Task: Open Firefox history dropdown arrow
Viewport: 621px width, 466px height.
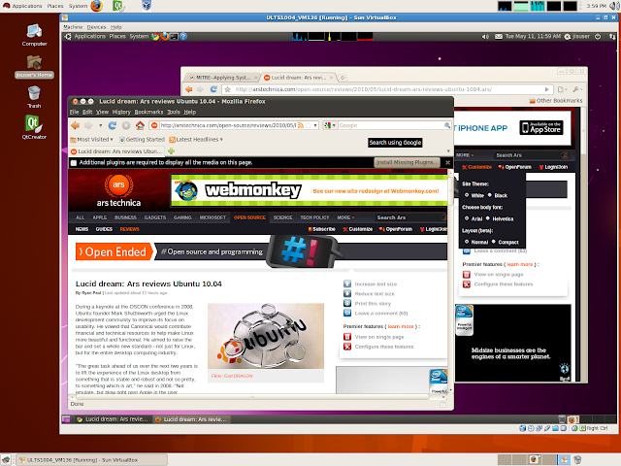Action: coord(101,125)
